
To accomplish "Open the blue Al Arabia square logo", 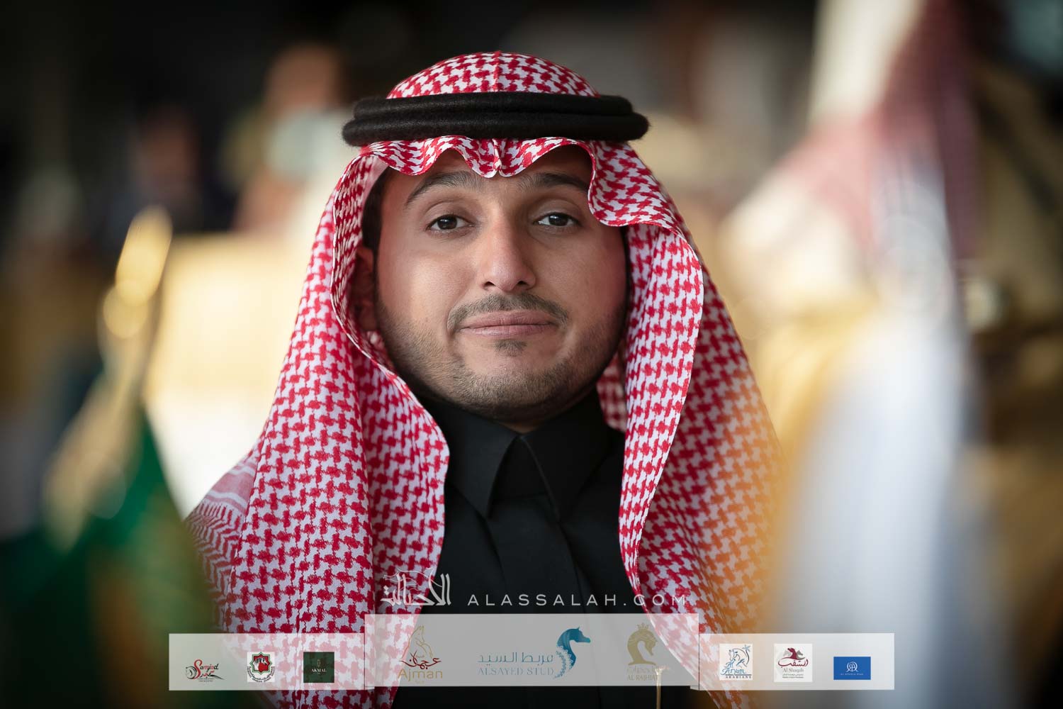I will [852, 667].
